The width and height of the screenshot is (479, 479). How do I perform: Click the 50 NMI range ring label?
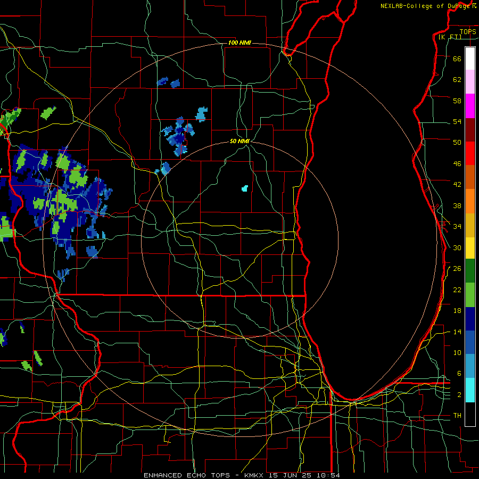pyautogui.click(x=240, y=141)
